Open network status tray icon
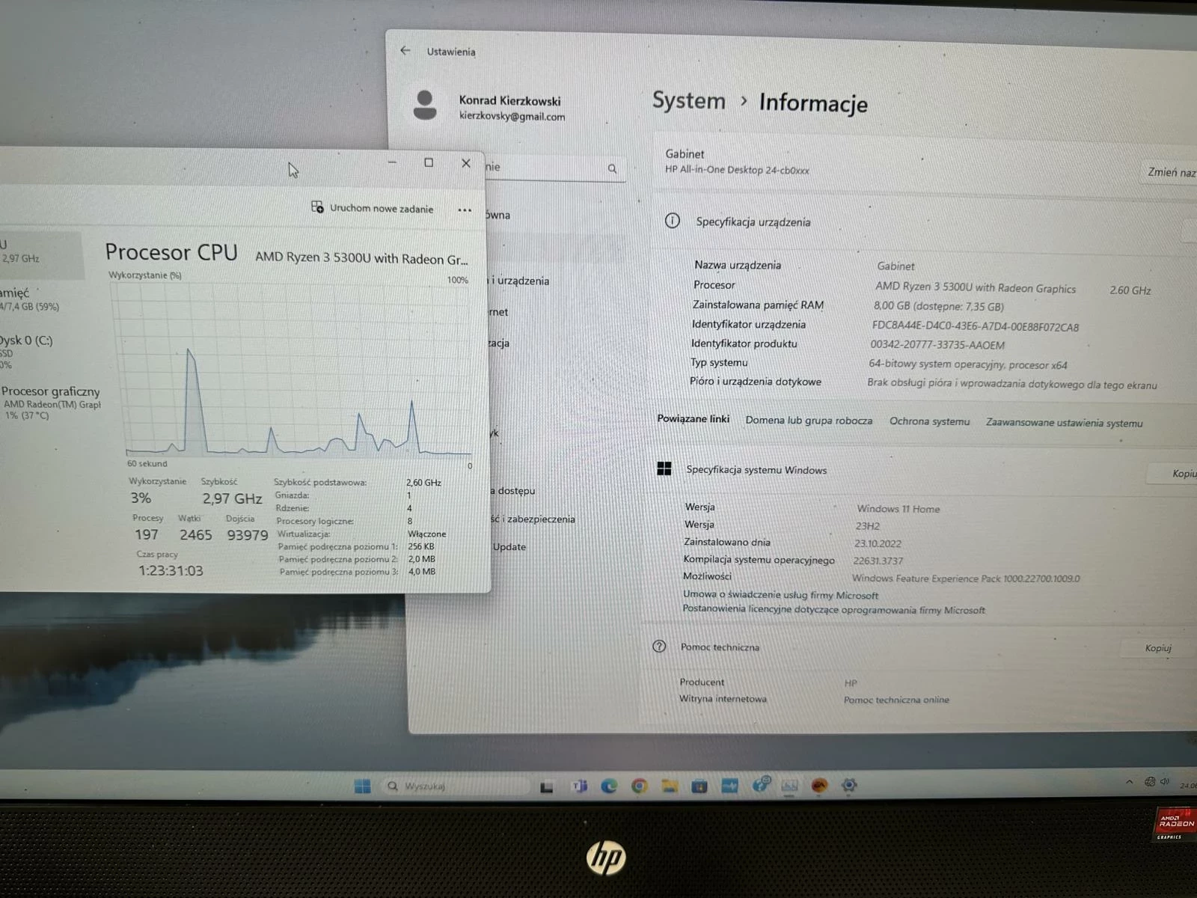This screenshot has height=898, width=1197. click(x=1150, y=782)
